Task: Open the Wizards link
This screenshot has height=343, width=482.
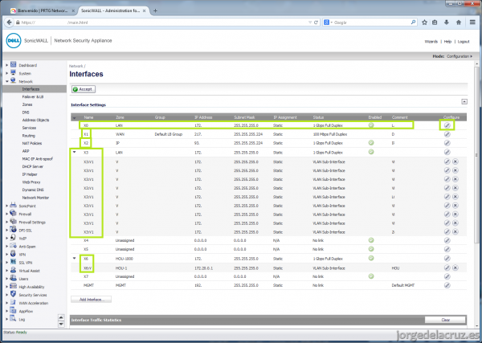Action: 431,42
